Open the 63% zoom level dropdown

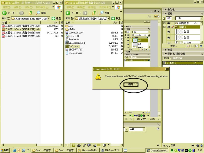point(158,119)
